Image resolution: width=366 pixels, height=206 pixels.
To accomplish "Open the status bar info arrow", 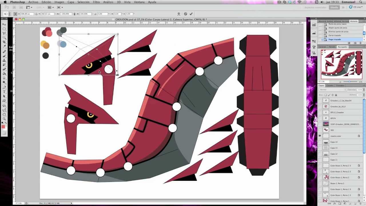I will (x=71, y=203).
